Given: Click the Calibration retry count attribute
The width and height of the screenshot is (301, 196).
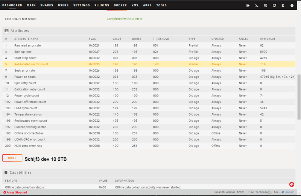Looking at the screenshot, I should point(30,89).
